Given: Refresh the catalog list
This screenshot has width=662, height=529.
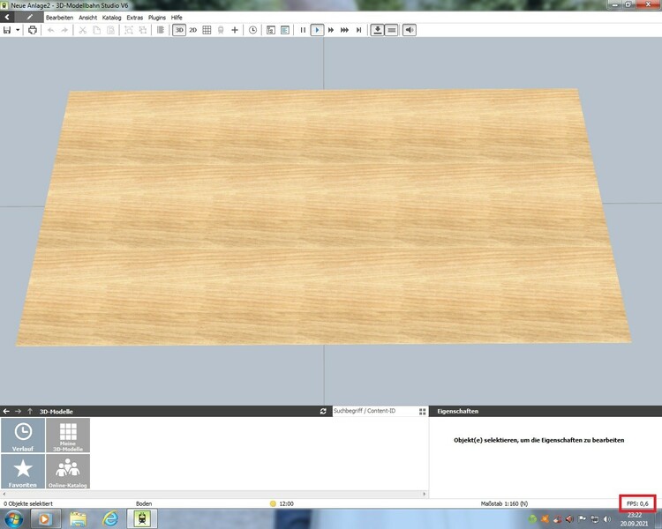Looking at the screenshot, I should [x=323, y=412].
